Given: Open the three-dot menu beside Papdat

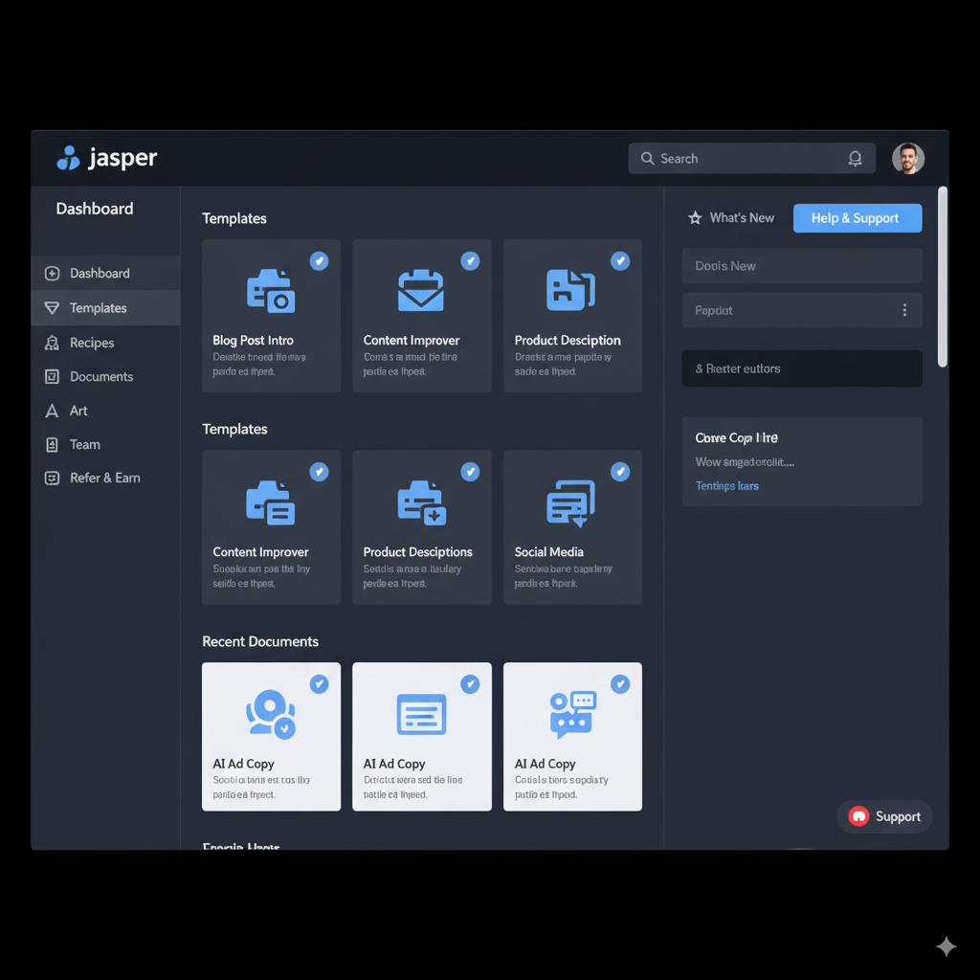Looking at the screenshot, I should (904, 310).
